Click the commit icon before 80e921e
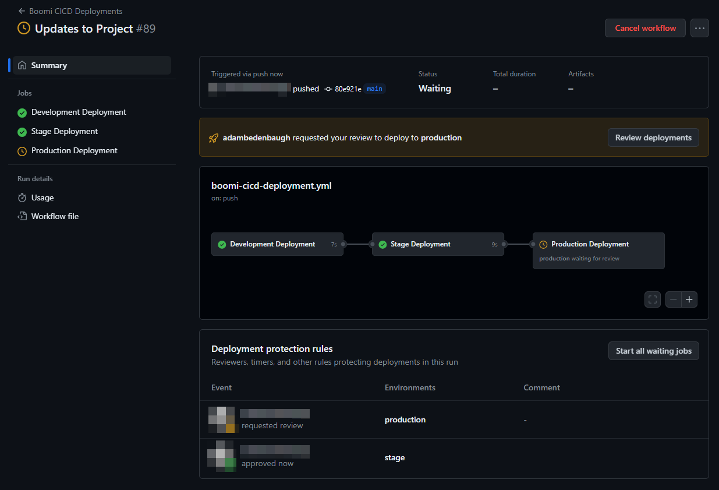This screenshot has height=490, width=719. click(328, 89)
